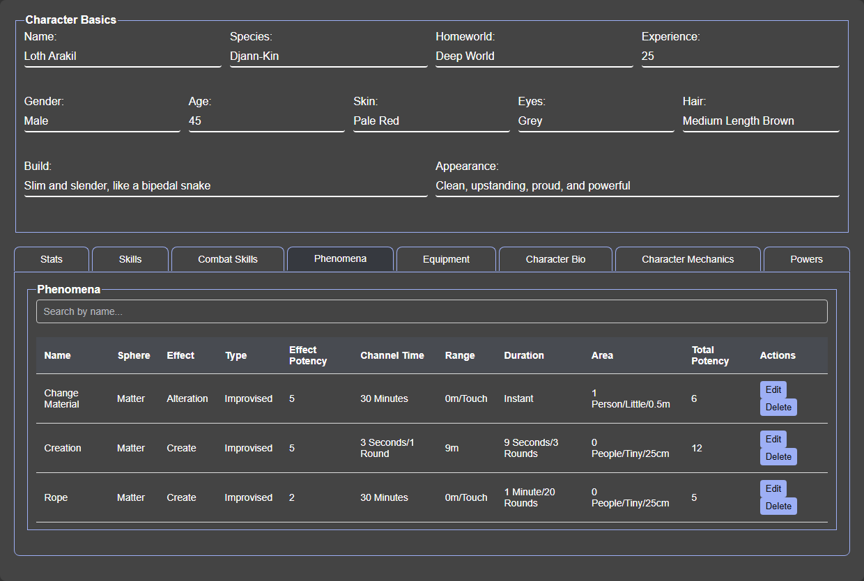Open the Stats tab
The height and width of the screenshot is (581, 864).
pyautogui.click(x=52, y=259)
